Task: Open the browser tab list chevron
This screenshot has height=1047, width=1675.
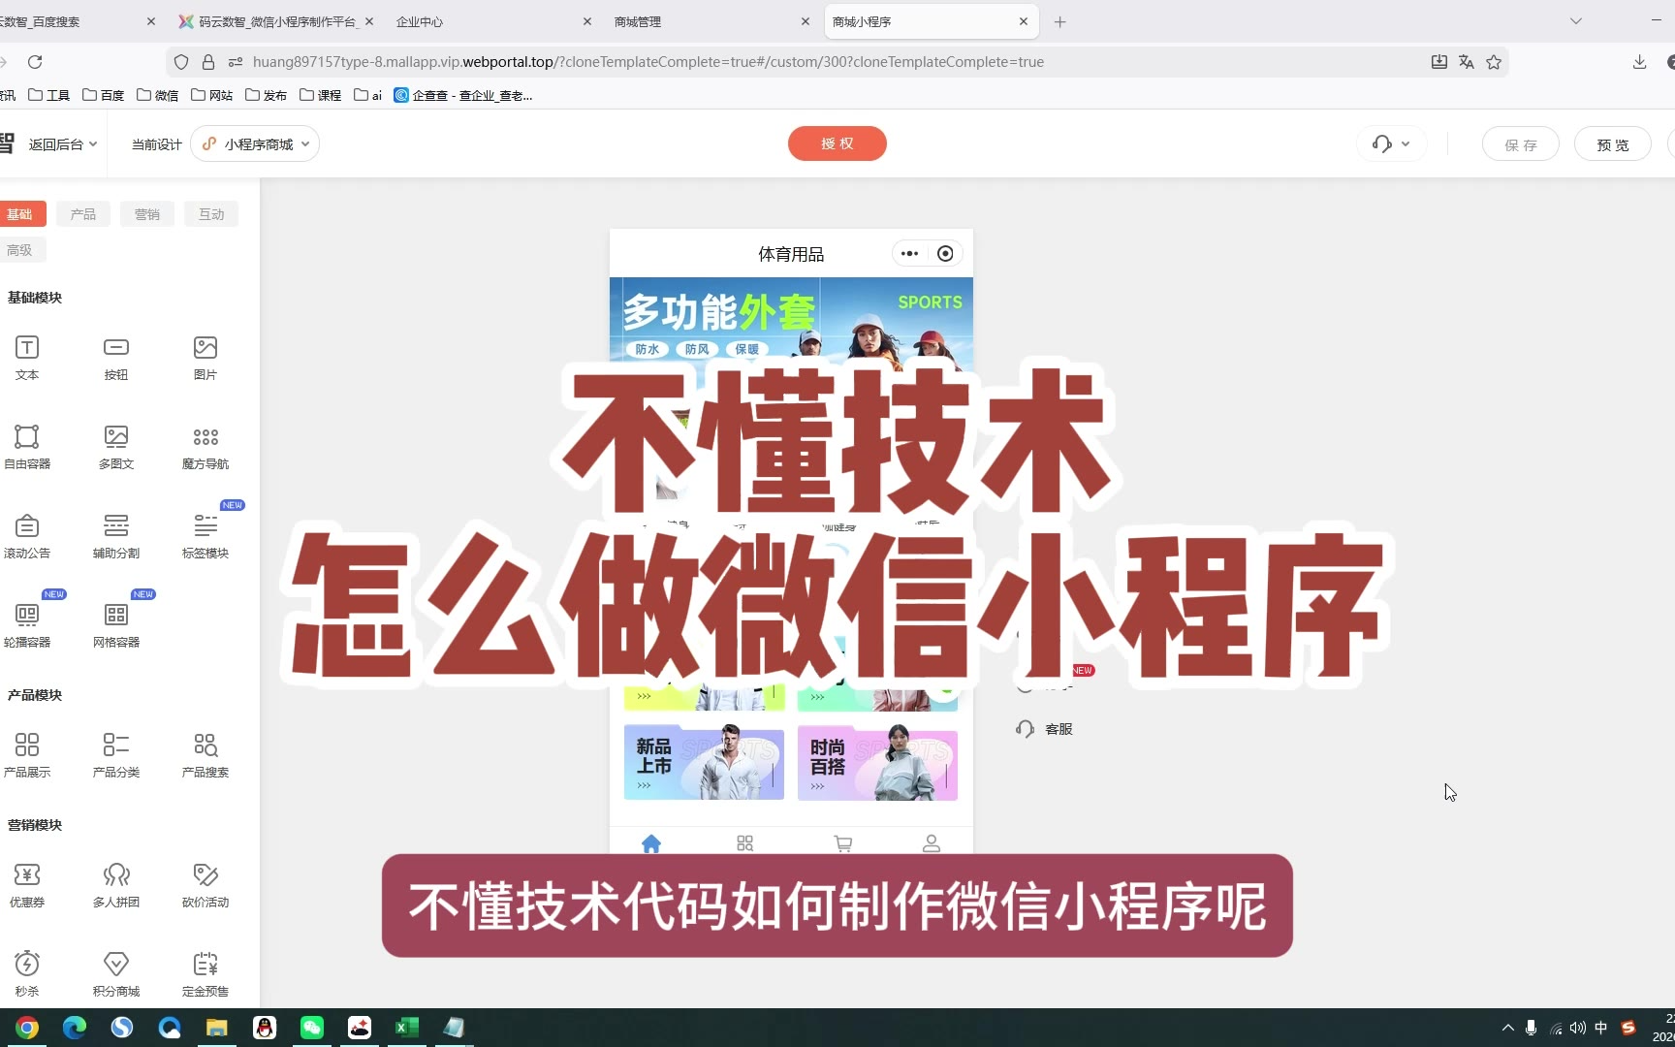Action: [x=1576, y=21]
